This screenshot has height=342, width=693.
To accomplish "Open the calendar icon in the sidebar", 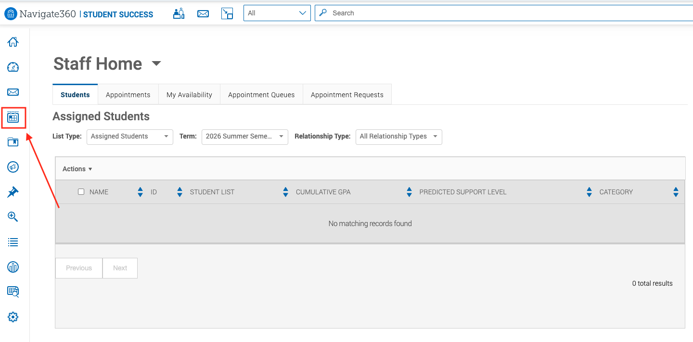I will pos(13,117).
